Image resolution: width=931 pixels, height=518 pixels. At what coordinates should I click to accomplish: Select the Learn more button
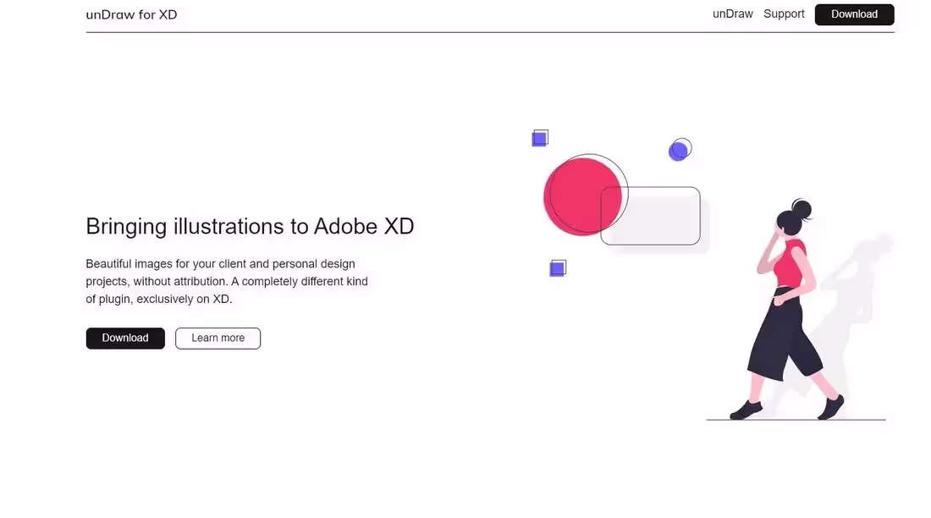coord(218,338)
